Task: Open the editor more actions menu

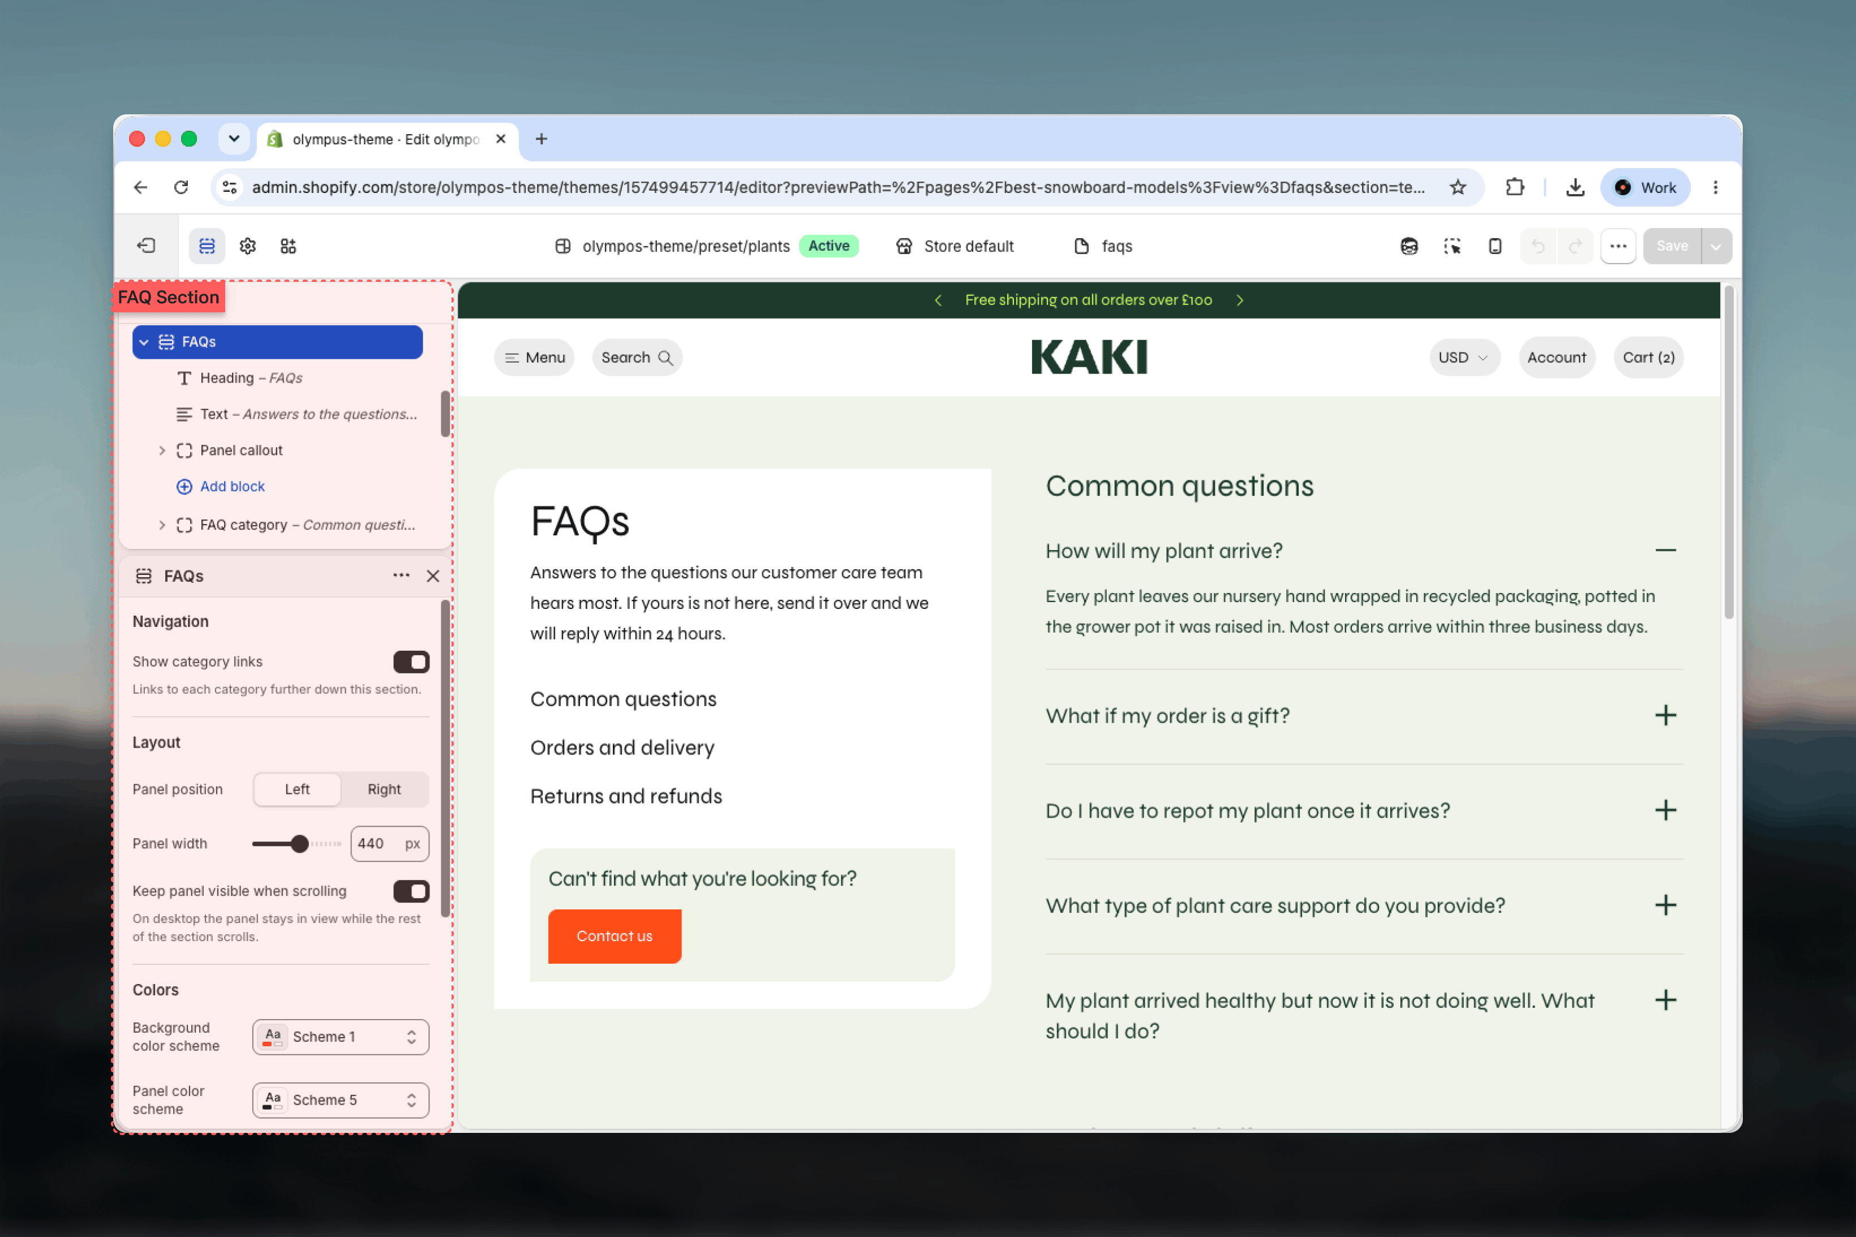Action: point(1618,246)
